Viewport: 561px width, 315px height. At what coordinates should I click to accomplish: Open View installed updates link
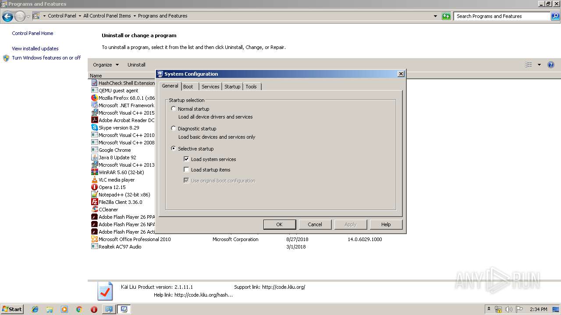tap(35, 49)
